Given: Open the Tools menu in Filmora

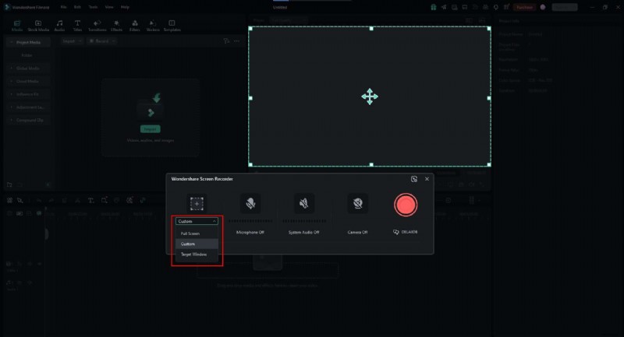Looking at the screenshot, I should click(93, 7).
